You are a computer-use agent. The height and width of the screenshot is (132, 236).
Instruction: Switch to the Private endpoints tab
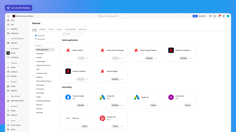tap(70, 29)
